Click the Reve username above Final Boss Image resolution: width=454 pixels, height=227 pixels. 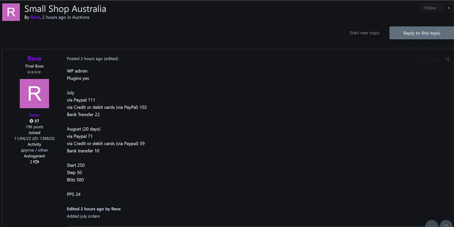pyautogui.click(x=34, y=59)
